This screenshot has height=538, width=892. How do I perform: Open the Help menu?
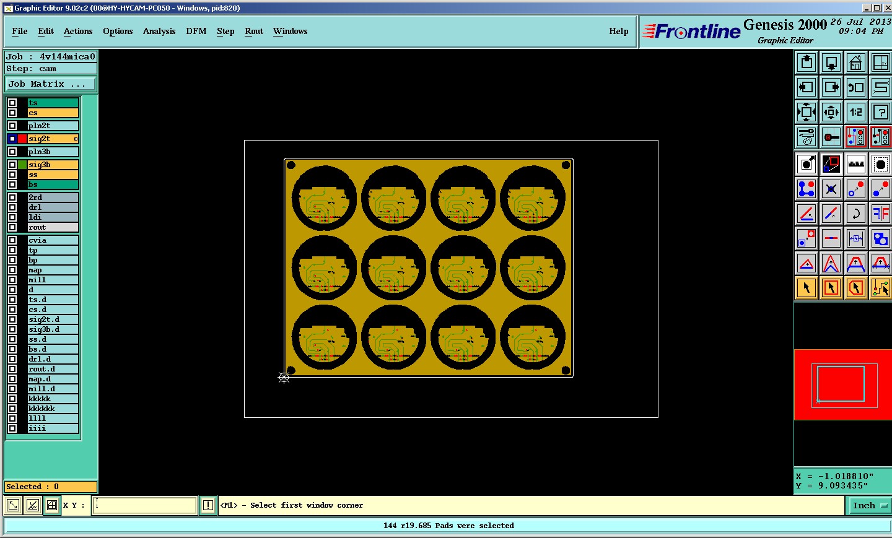click(619, 31)
